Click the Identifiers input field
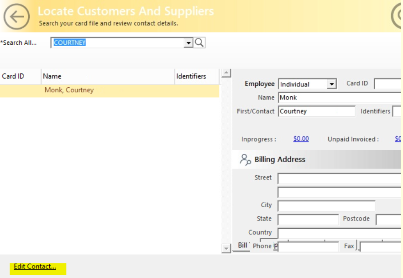The image size is (403, 278). [397, 111]
